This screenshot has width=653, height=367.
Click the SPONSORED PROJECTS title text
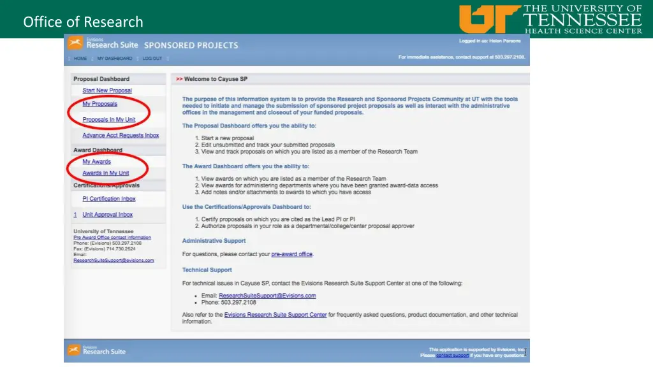191,45
